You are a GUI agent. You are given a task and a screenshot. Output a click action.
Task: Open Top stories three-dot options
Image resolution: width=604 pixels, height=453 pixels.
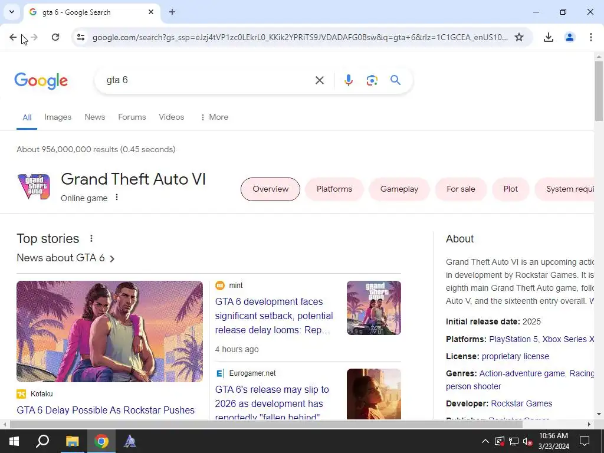pos(91,238)
